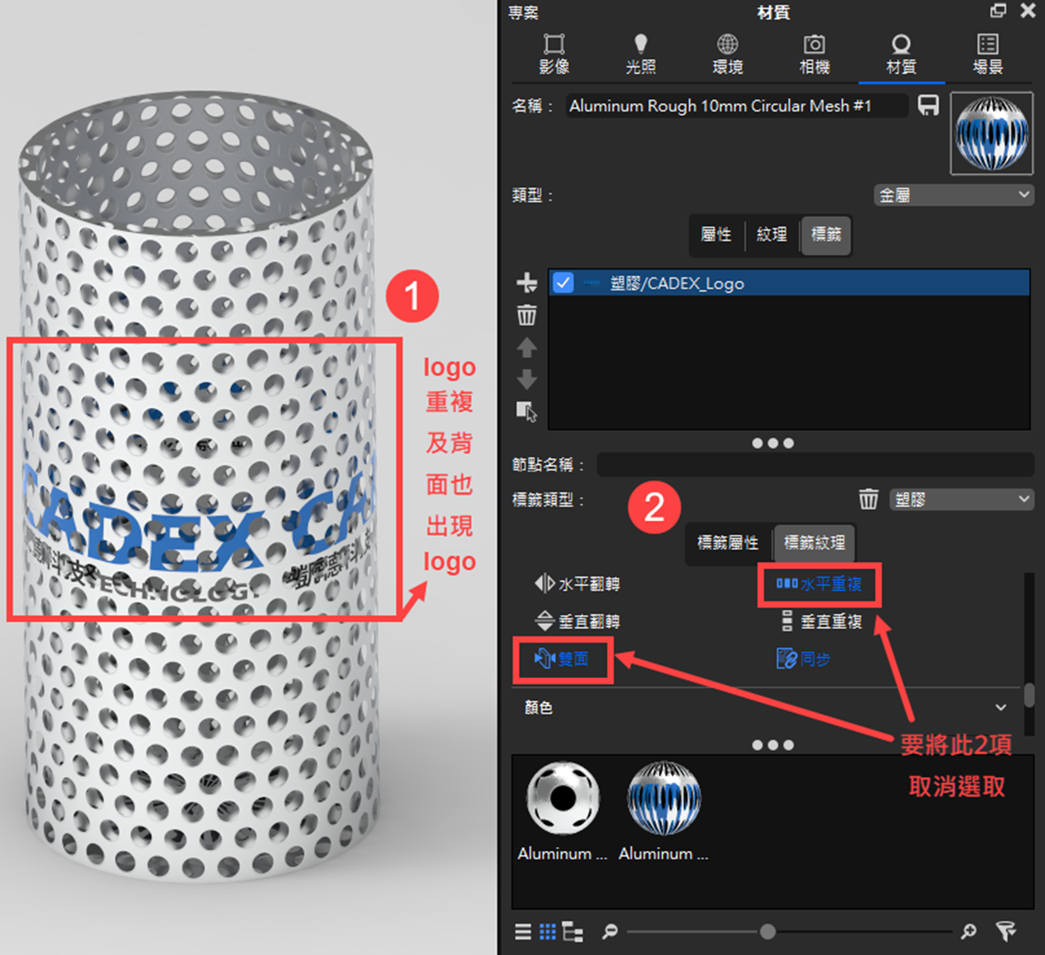
Task: Click the zoom out magnifier icon
Action: click(610, 932)
